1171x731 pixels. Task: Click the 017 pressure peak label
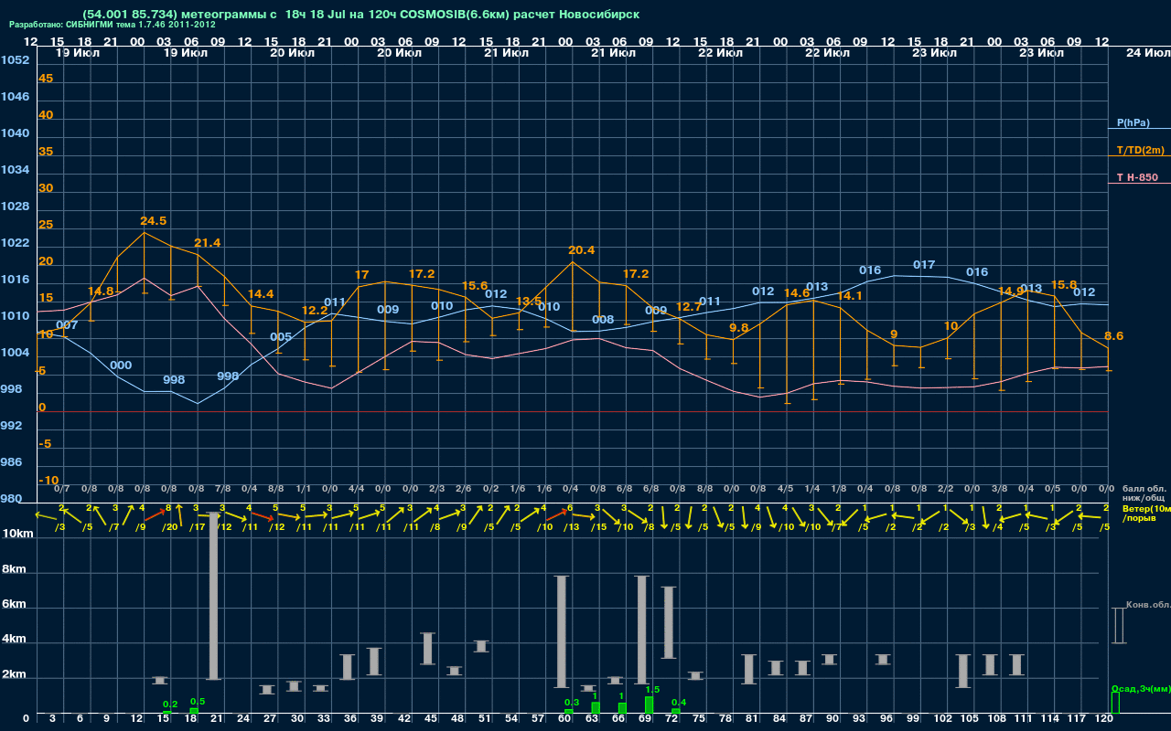[924, 265]
